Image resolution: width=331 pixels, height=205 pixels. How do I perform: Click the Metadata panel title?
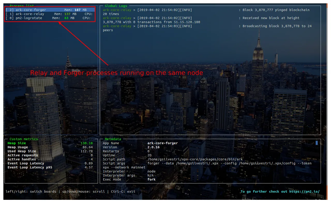pos(113,139)
